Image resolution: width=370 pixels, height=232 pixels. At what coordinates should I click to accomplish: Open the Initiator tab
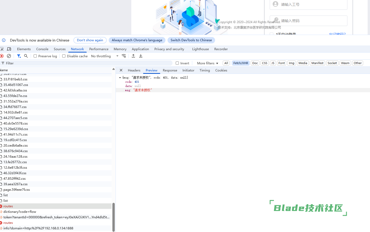click(188, 70)
